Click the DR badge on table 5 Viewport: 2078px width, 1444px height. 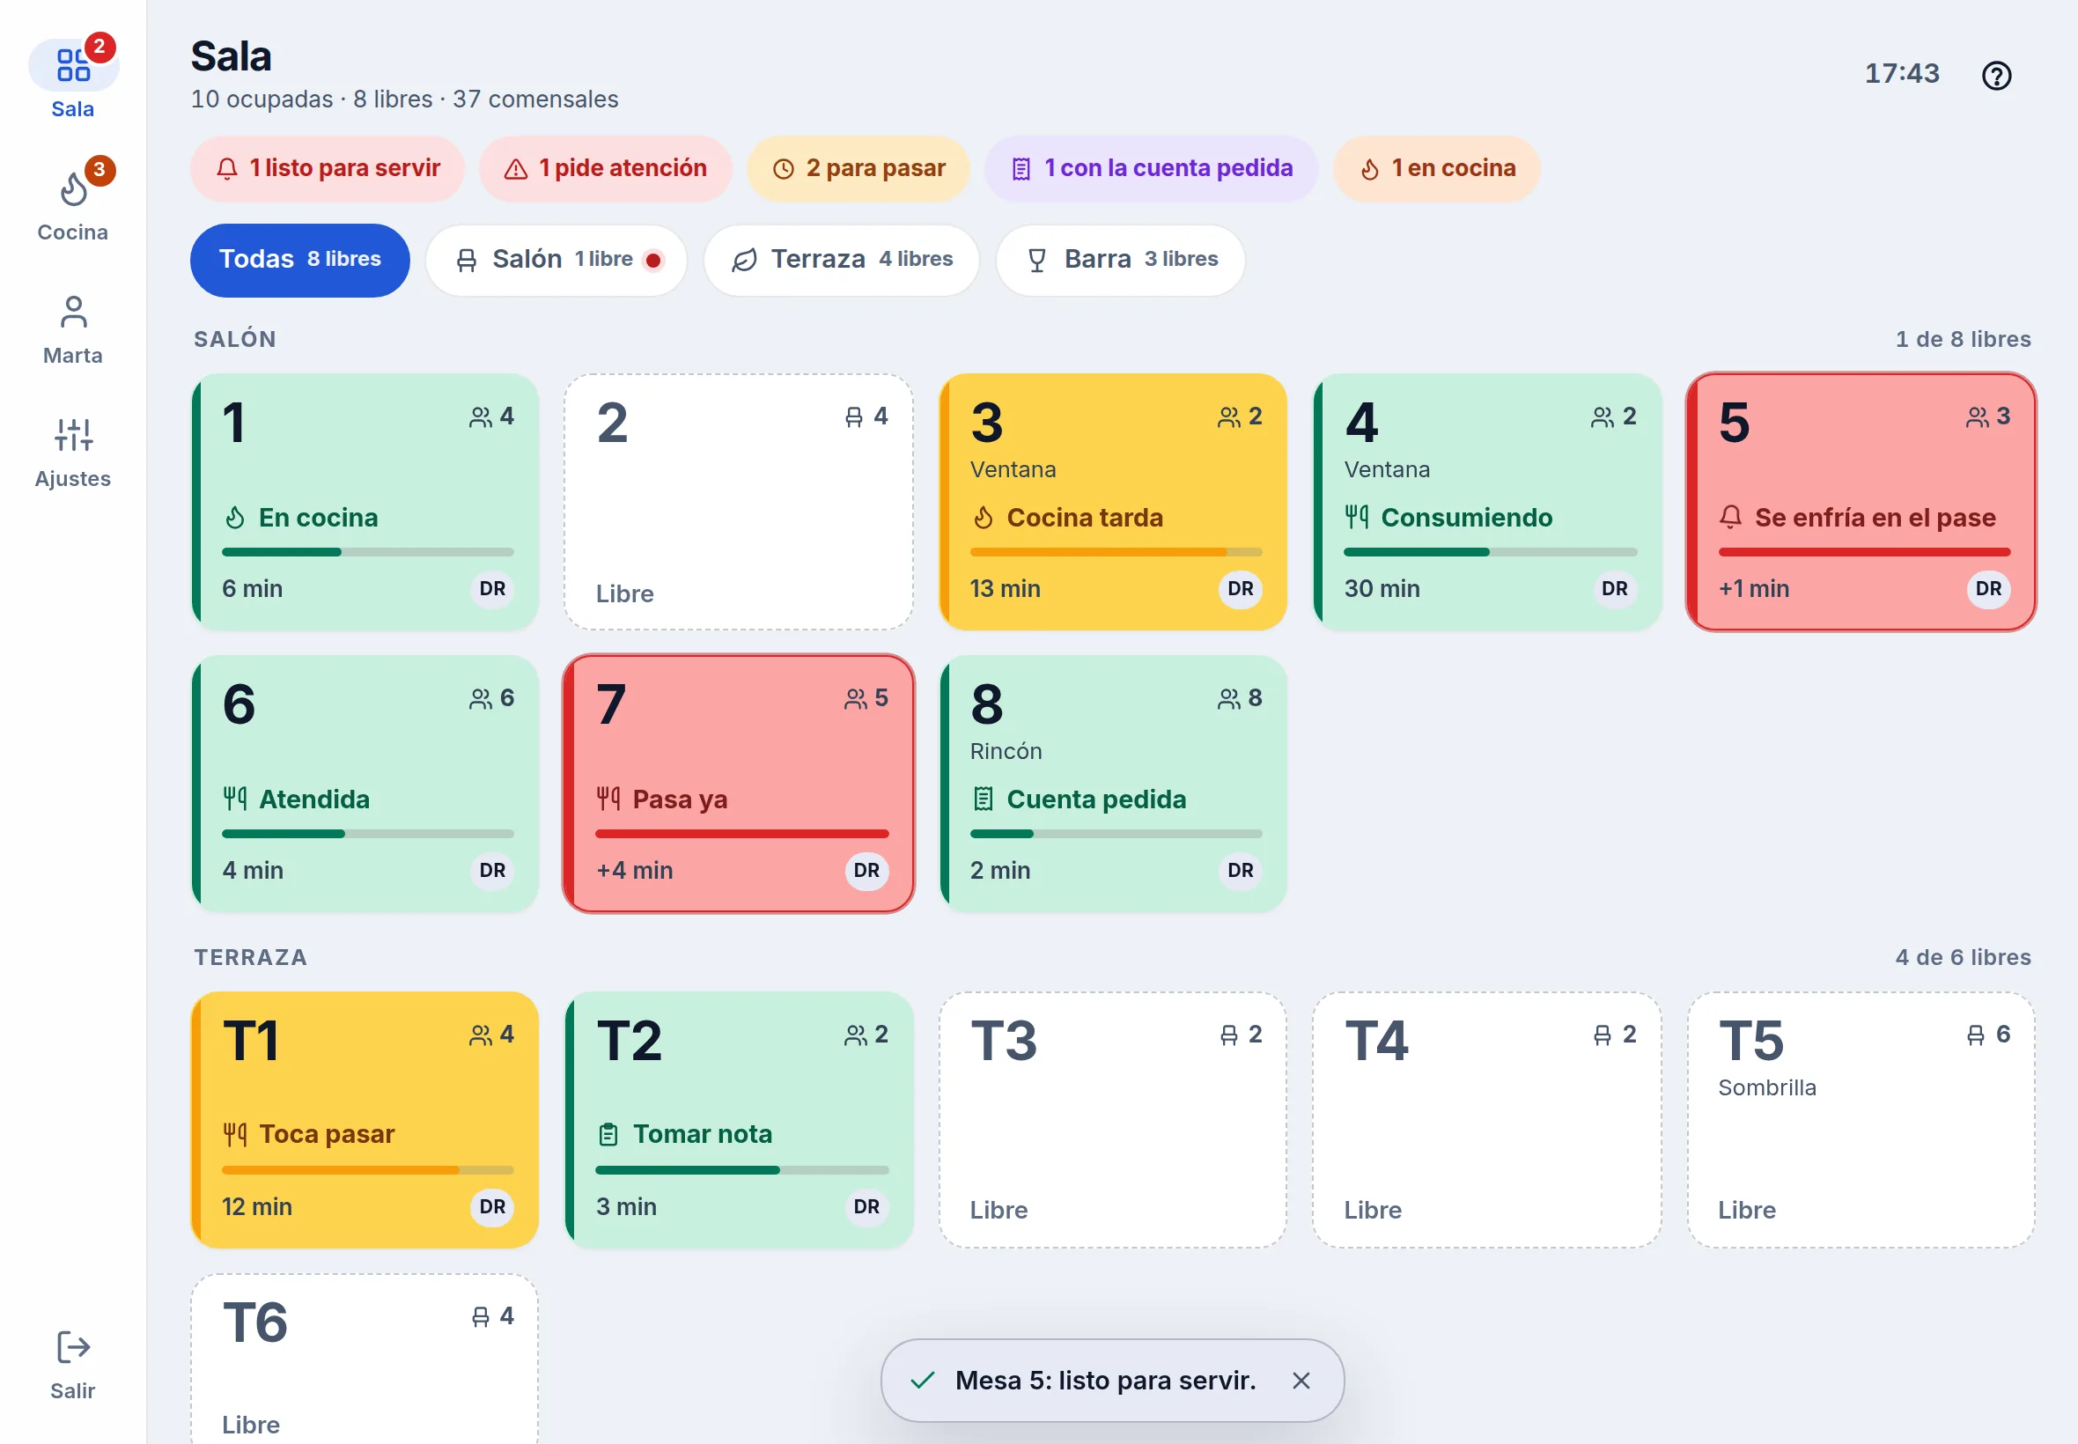click(x=1987, y=589)
